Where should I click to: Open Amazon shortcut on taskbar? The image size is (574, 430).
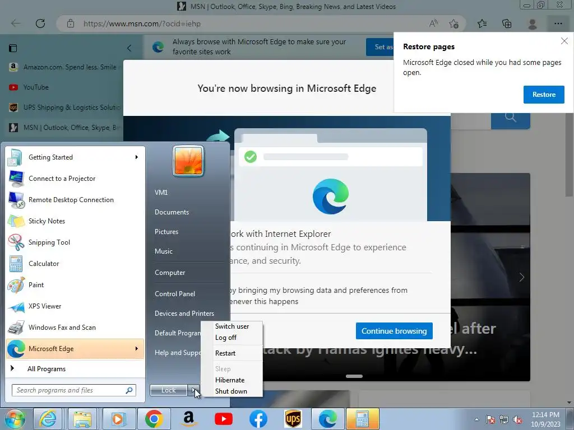(x=188, y=419)
